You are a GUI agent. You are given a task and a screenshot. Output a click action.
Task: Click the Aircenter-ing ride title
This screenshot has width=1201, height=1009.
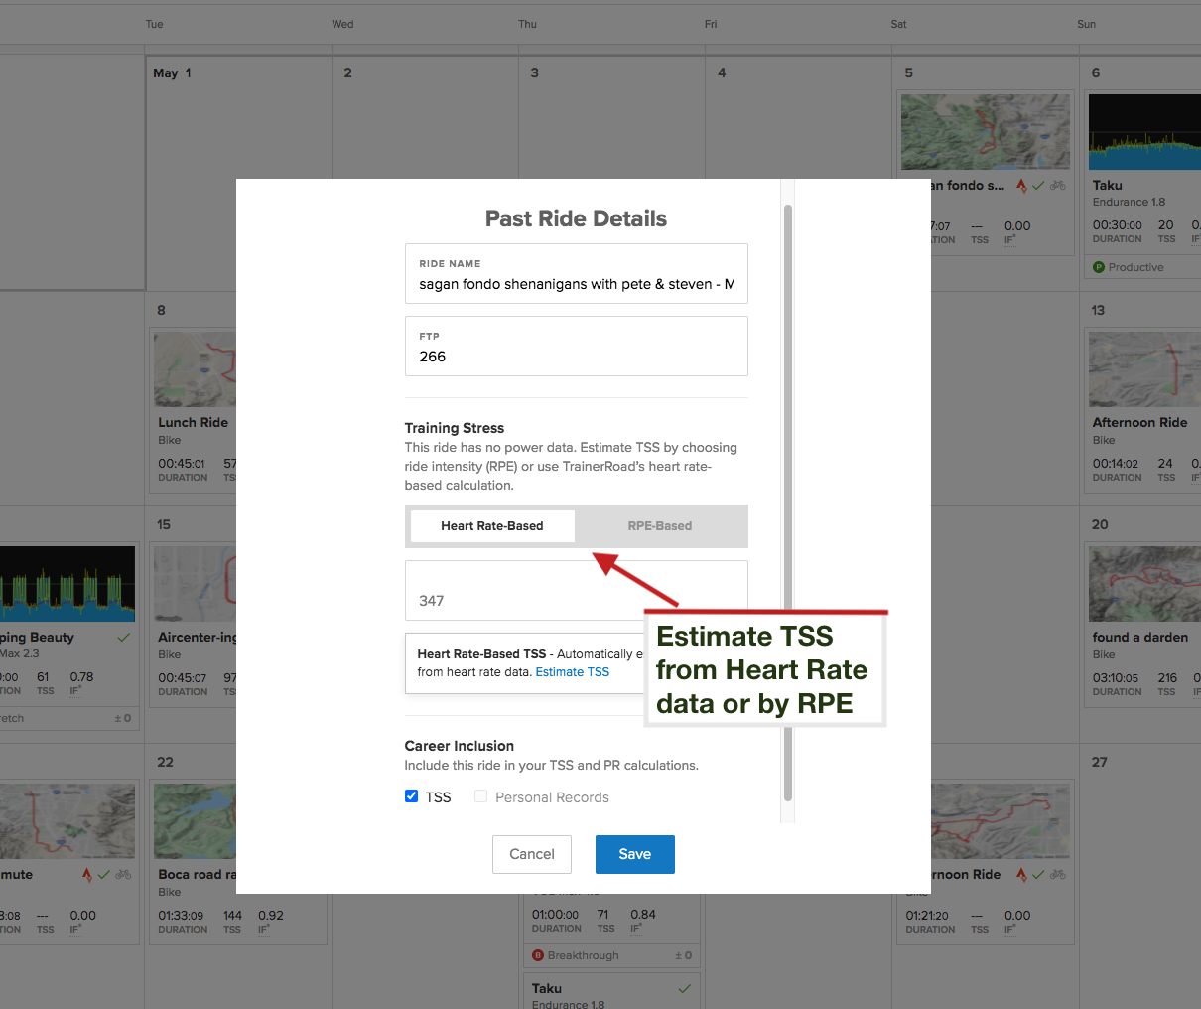click(x=197, y=637)
